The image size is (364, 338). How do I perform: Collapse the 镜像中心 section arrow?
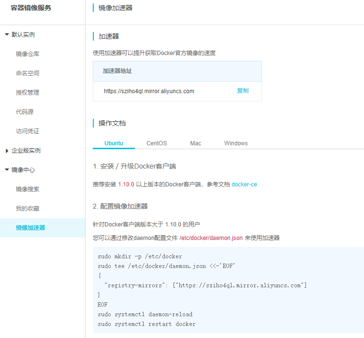7,170
